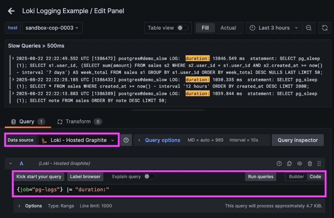Click into the LogQL query code editor

tap(169, 189)
